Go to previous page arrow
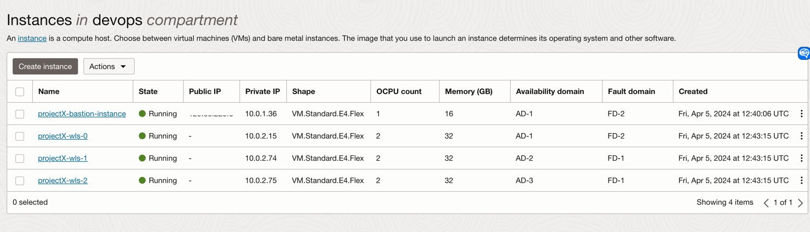This screenshot has width=810, height=232. click(x=766, y=203)
